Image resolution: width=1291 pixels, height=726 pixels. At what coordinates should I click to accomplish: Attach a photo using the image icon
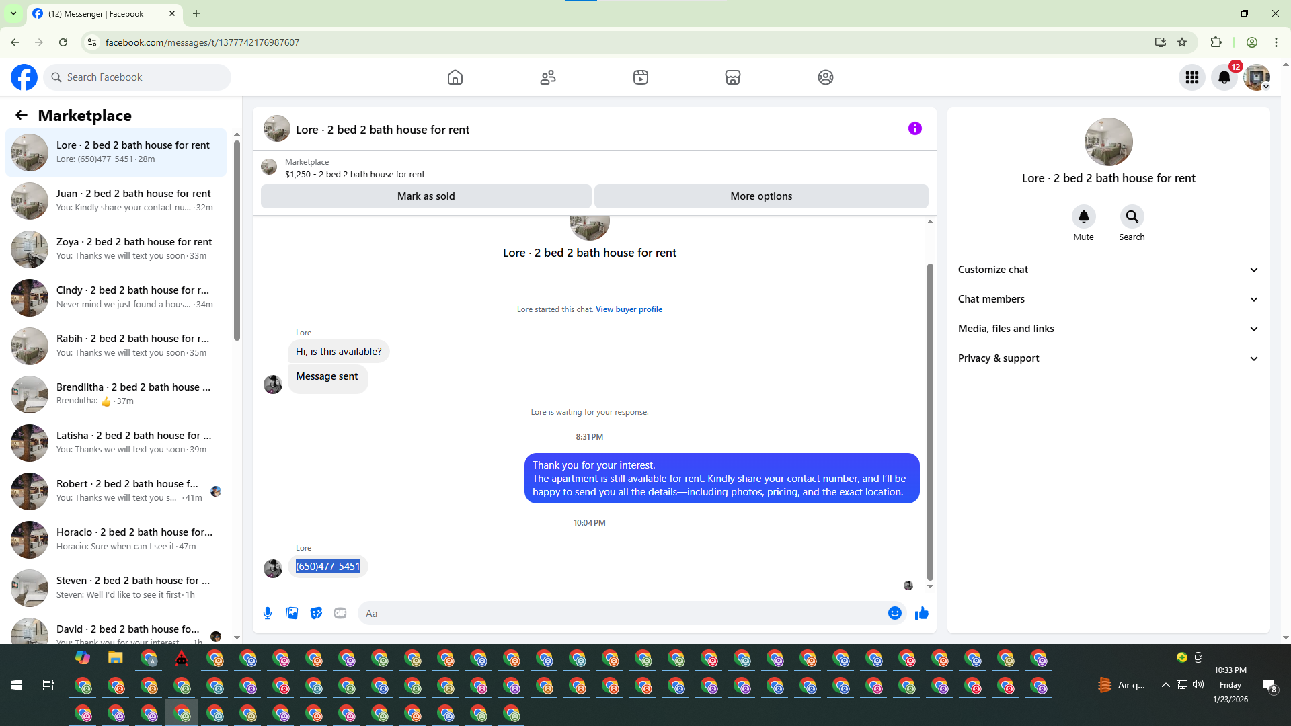[x=292, y=613]
